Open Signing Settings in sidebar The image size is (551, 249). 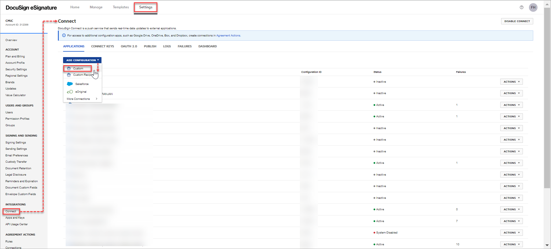tap(16, 143)
